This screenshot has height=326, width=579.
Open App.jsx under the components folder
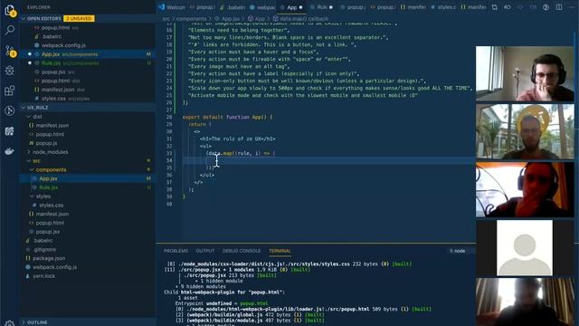coord(48,178)
